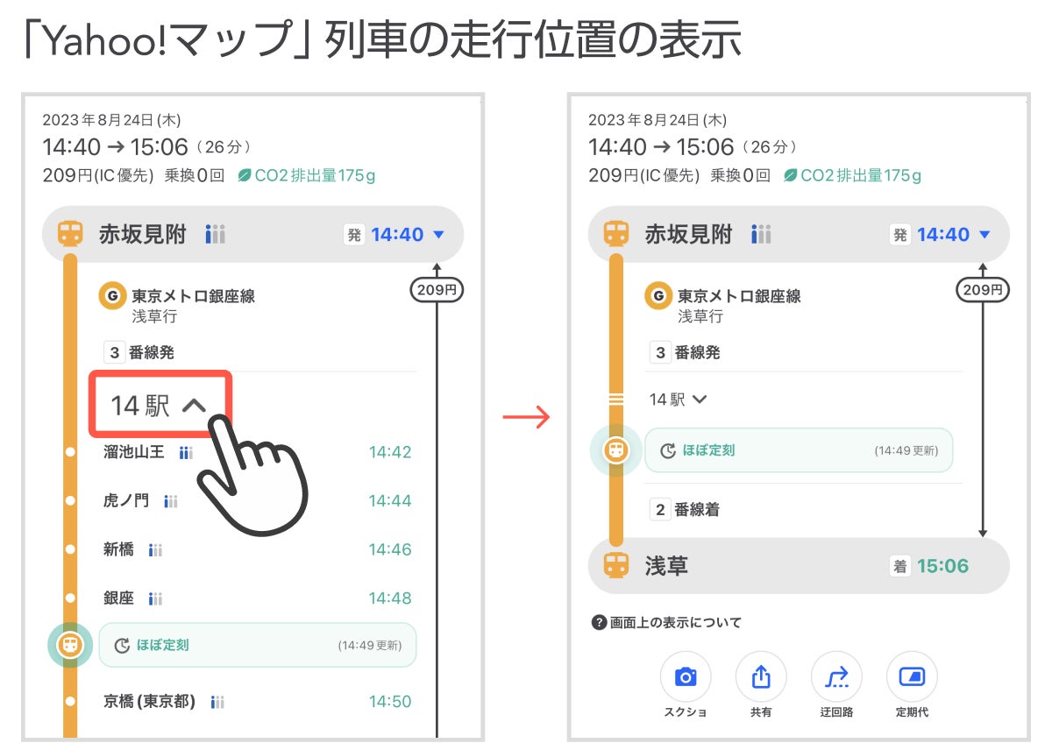1052x743 pixels.
Task: Tap the question mark help icon
Action: [600, 623]
